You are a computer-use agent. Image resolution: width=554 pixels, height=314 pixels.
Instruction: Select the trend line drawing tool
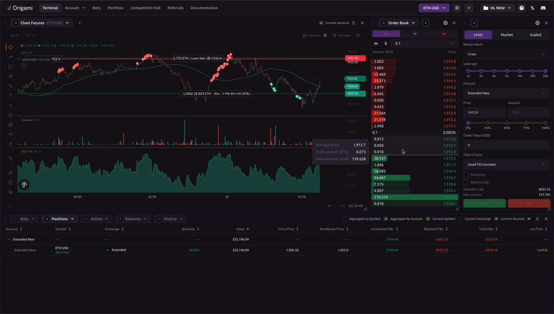click(10, 57)
